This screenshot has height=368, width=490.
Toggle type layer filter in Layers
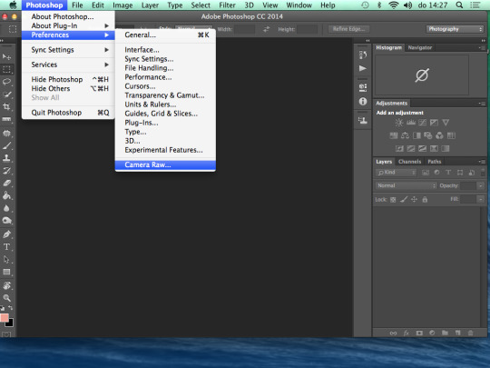coord(448,173)
